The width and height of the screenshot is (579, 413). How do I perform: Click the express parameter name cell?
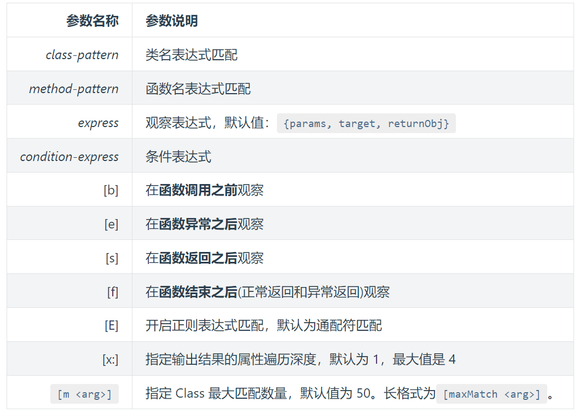[98, 123]
